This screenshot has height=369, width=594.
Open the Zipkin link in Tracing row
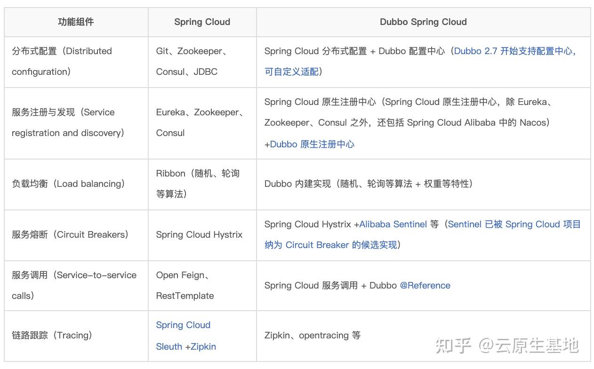click(x=203, y=346)
